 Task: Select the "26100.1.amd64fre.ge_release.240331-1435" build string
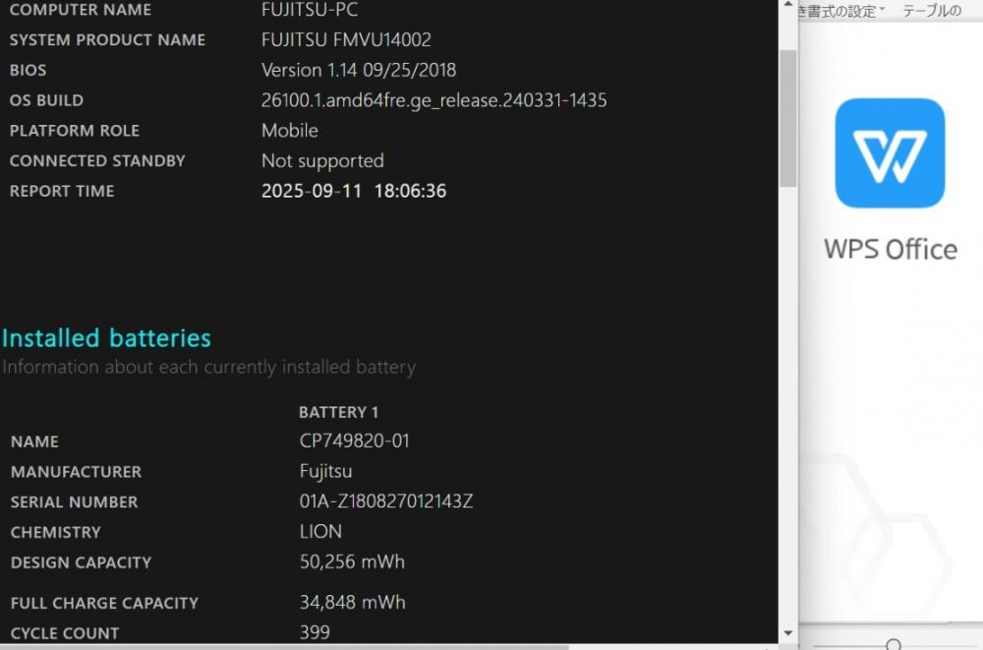(434, 100)
